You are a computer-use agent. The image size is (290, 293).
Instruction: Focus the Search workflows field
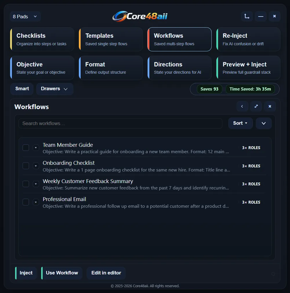[121, 123]
